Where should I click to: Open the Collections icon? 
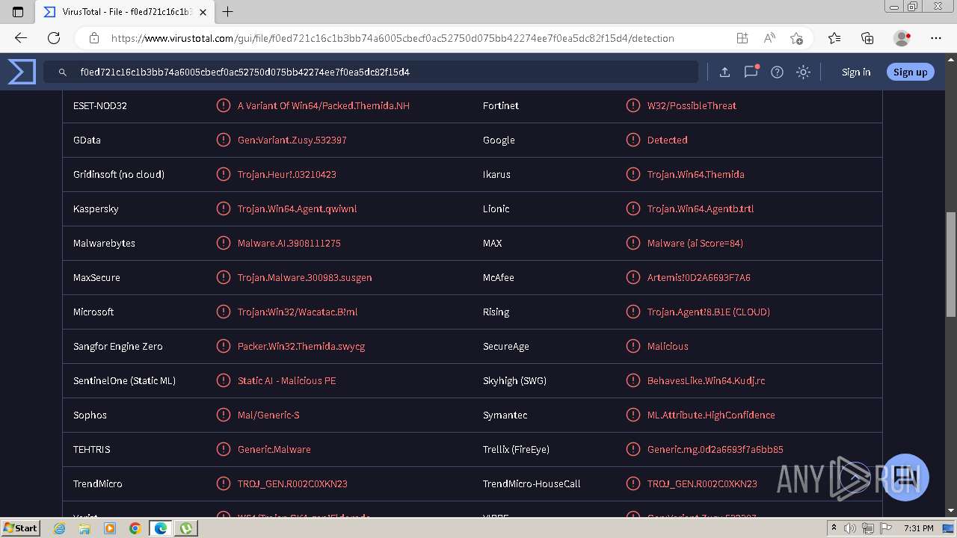click(x=867, y=38)
